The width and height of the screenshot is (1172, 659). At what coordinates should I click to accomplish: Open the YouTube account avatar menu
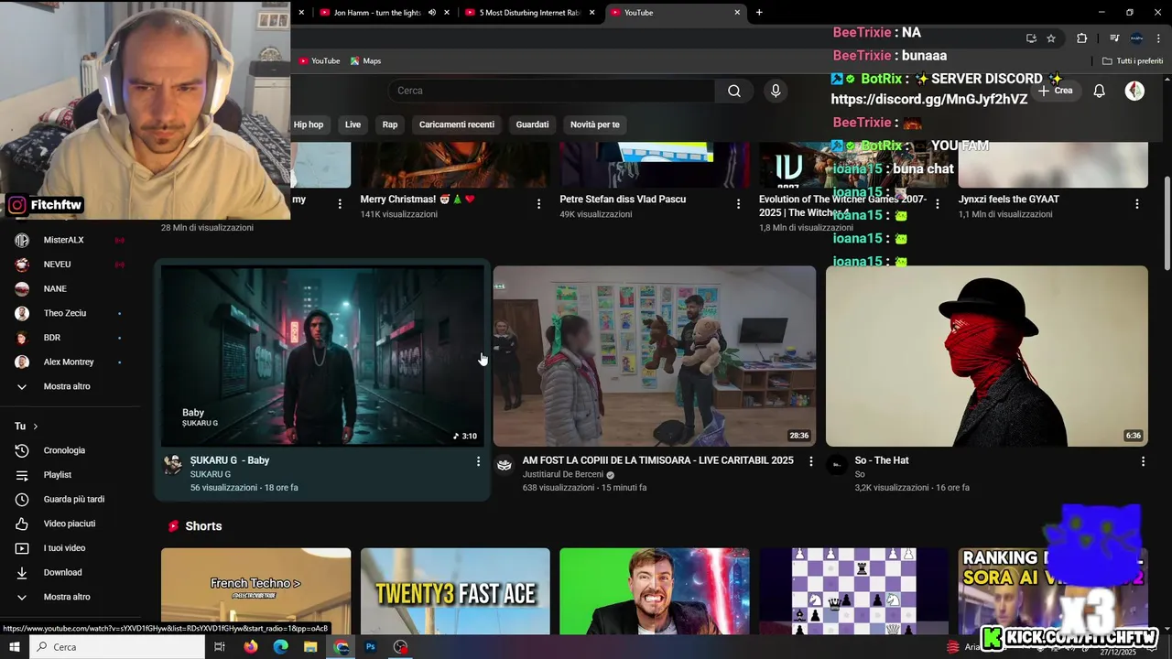(1134, 91)
